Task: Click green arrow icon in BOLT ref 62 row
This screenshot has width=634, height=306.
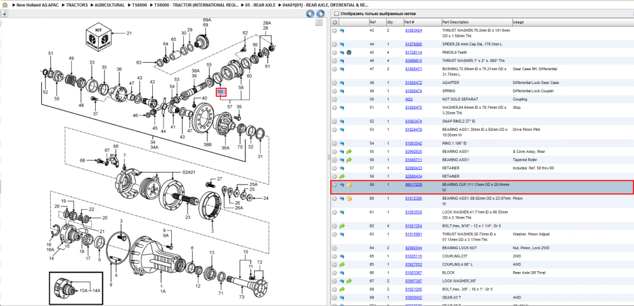Action: point(342,226)
